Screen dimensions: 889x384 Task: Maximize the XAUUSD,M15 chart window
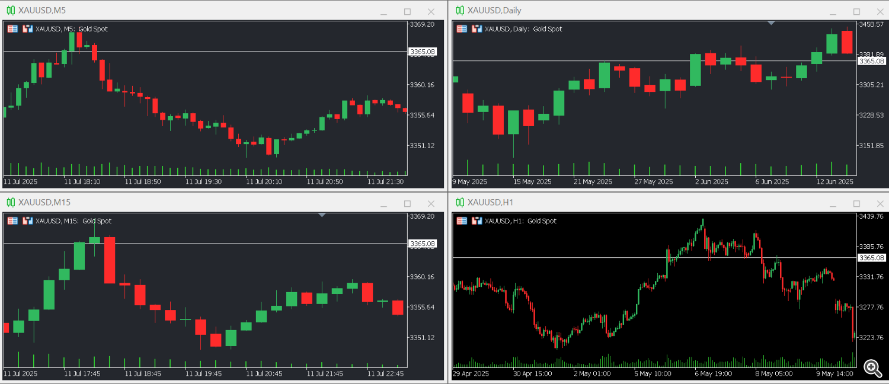tap(407, 203)
